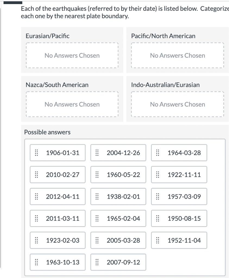
Task: Grab the drag handle of 1923-02-03
Action: [x=36, y=240]
